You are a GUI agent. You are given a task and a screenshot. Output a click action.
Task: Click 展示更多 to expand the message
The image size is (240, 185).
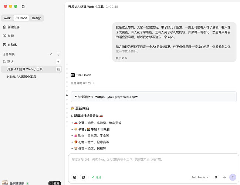(121, 58)
